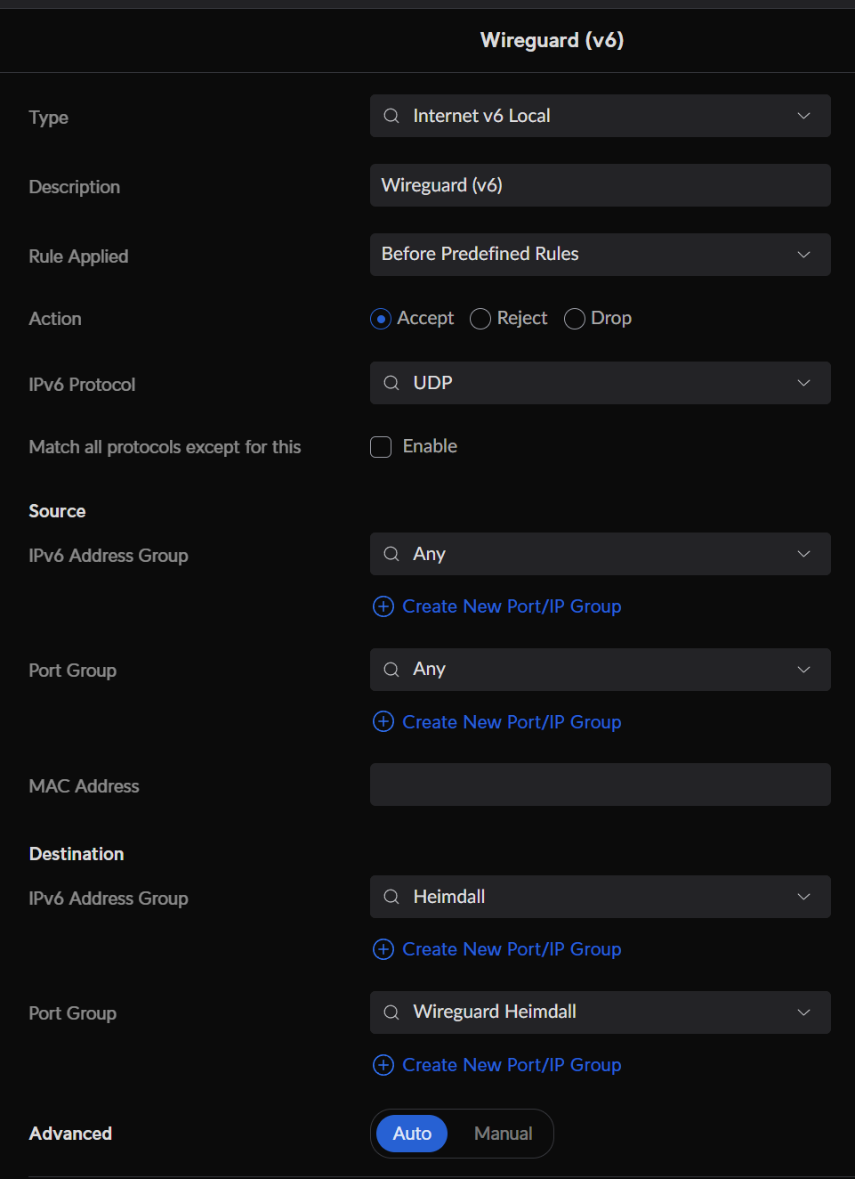Click the search icon in IPv6 Protocol field
This screenshot has width=855, height=1179.
pyautogui.click(x=391, y=383)
